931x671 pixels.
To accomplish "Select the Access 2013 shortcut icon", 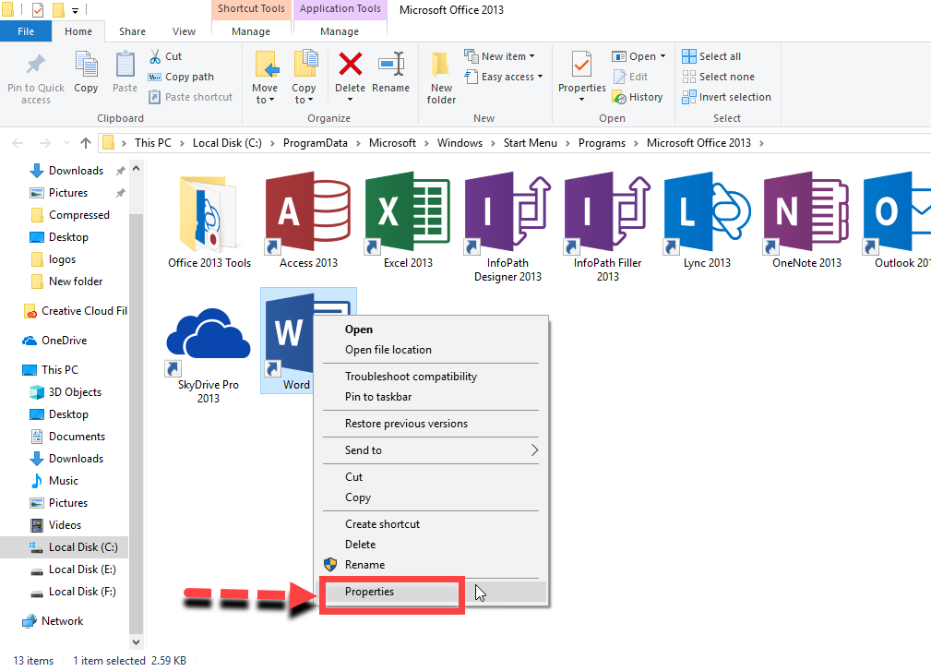I will (308, 213).
